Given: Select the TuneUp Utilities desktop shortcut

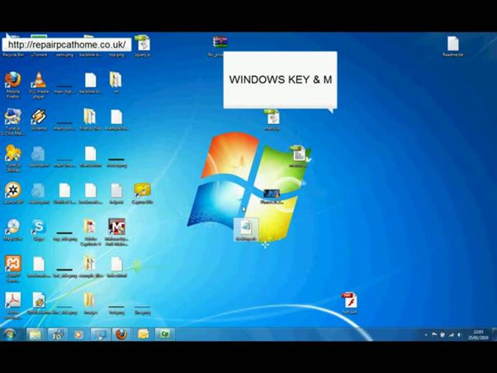Looking at the screenshot, I should [13, 158].
